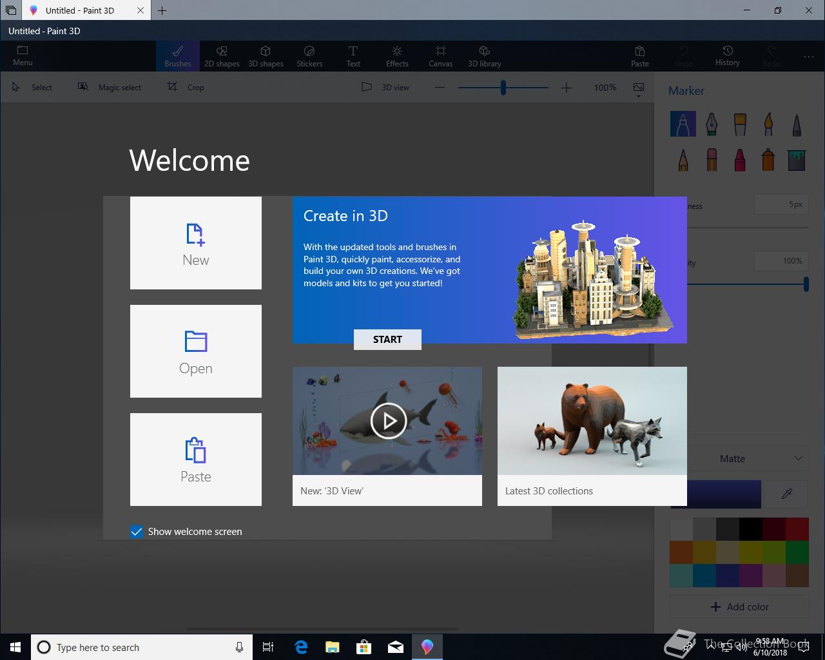Open Latest 3D collections thumbnail
Image resolution: width=825 pixels, height=660 pixels.
coord(592,421)
